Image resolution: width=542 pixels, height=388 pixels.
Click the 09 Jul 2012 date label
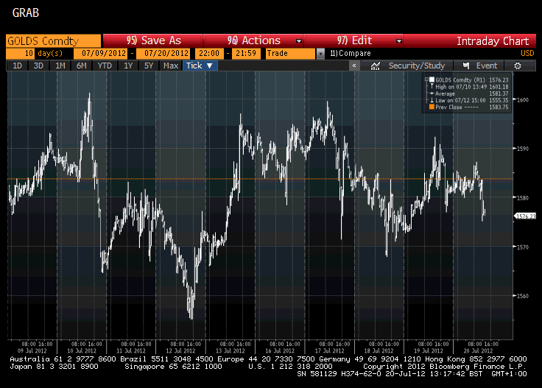tap(32, 350)
